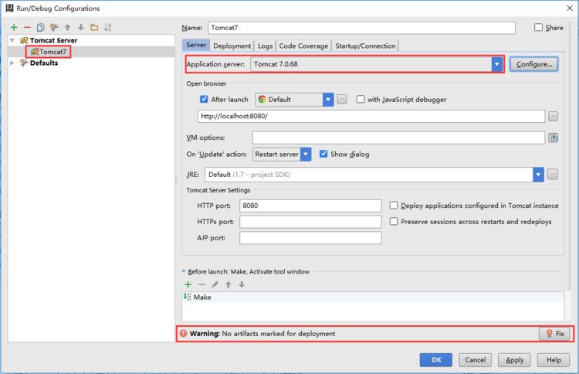Enable Deploy applications configured in Tomcat instance
The image size is (579, 374).
(x=394, y=205)
